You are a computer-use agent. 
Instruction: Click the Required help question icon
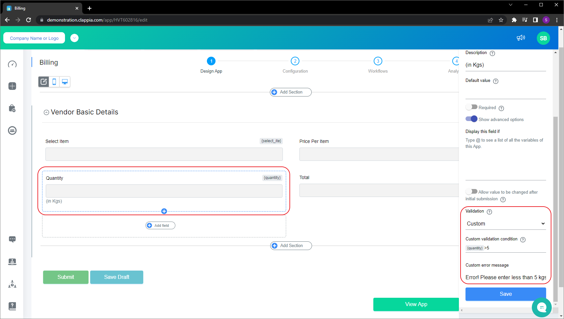coord(501,108)
